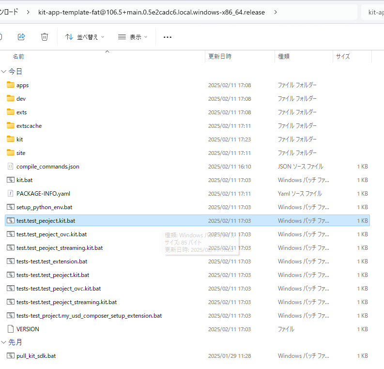Viewport: 384px width, 369px height.
Task: Click the extscache folder name
Action: click(29, 126)
